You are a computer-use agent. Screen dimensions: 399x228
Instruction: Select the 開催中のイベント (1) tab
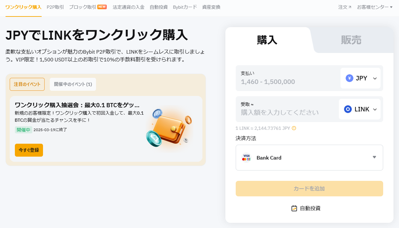coord(73,84)
